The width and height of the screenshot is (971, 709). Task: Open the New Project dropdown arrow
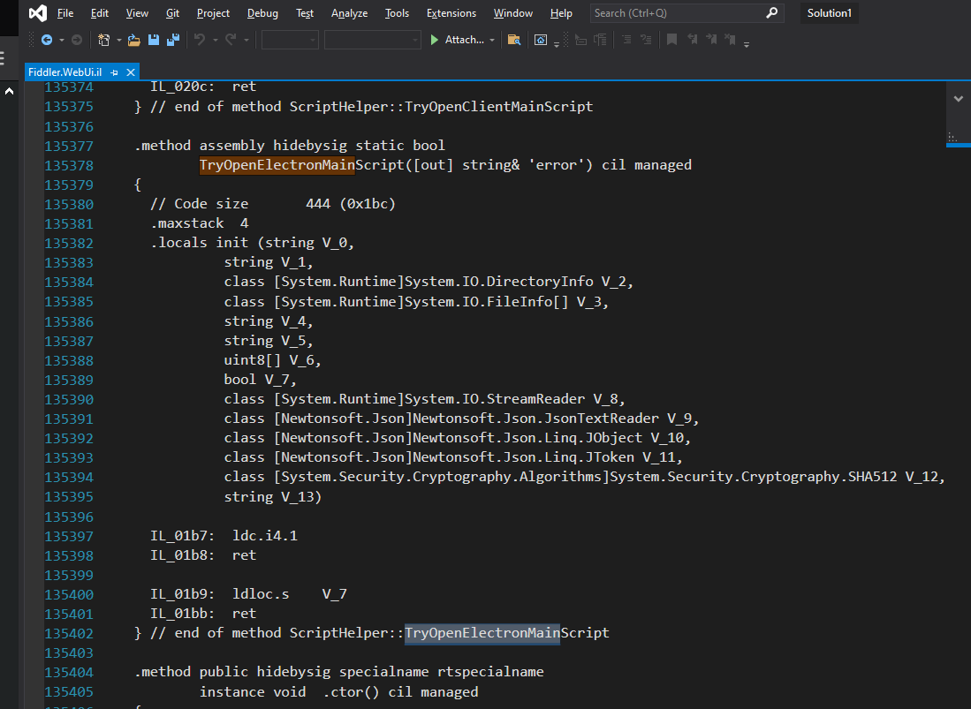coord(119,41)
